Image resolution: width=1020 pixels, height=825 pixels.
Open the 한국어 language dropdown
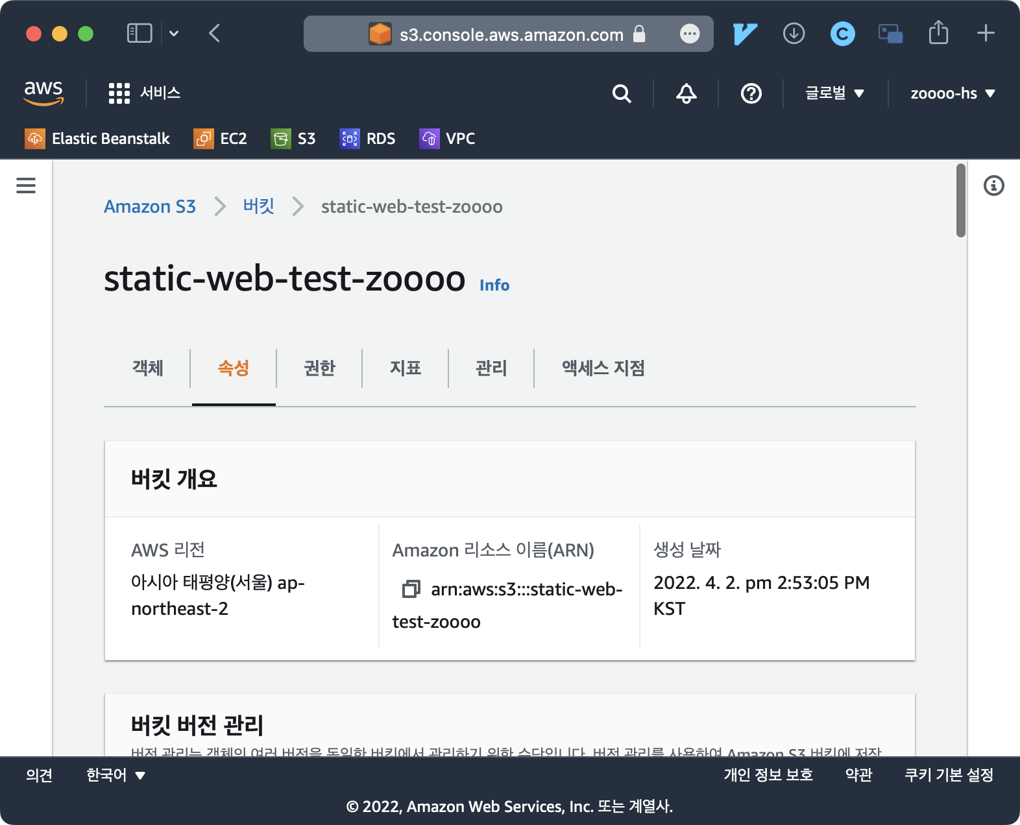click(x=115, y=775)
